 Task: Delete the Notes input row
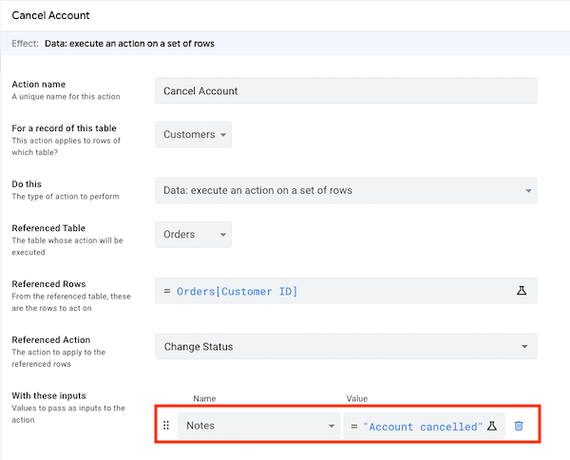point(519,427)
